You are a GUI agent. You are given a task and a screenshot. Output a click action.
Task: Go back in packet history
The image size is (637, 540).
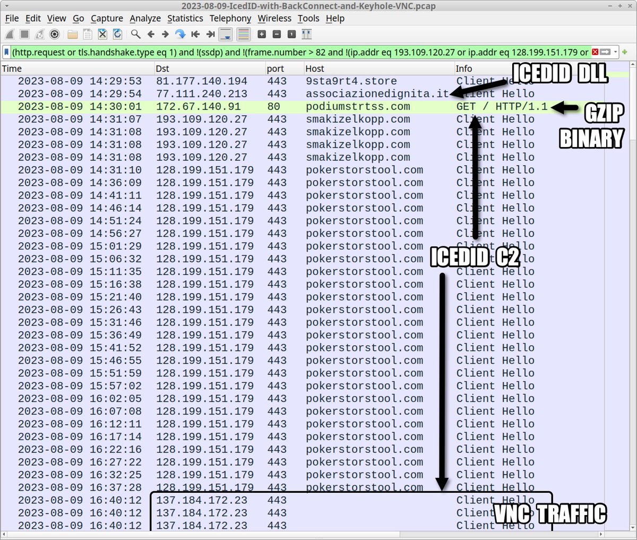pos(151,35)
